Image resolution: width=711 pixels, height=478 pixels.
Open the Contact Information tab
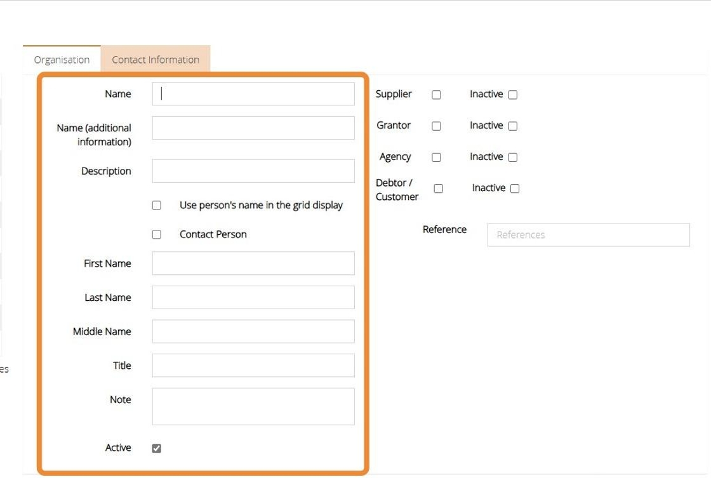(x=156, y=60)
